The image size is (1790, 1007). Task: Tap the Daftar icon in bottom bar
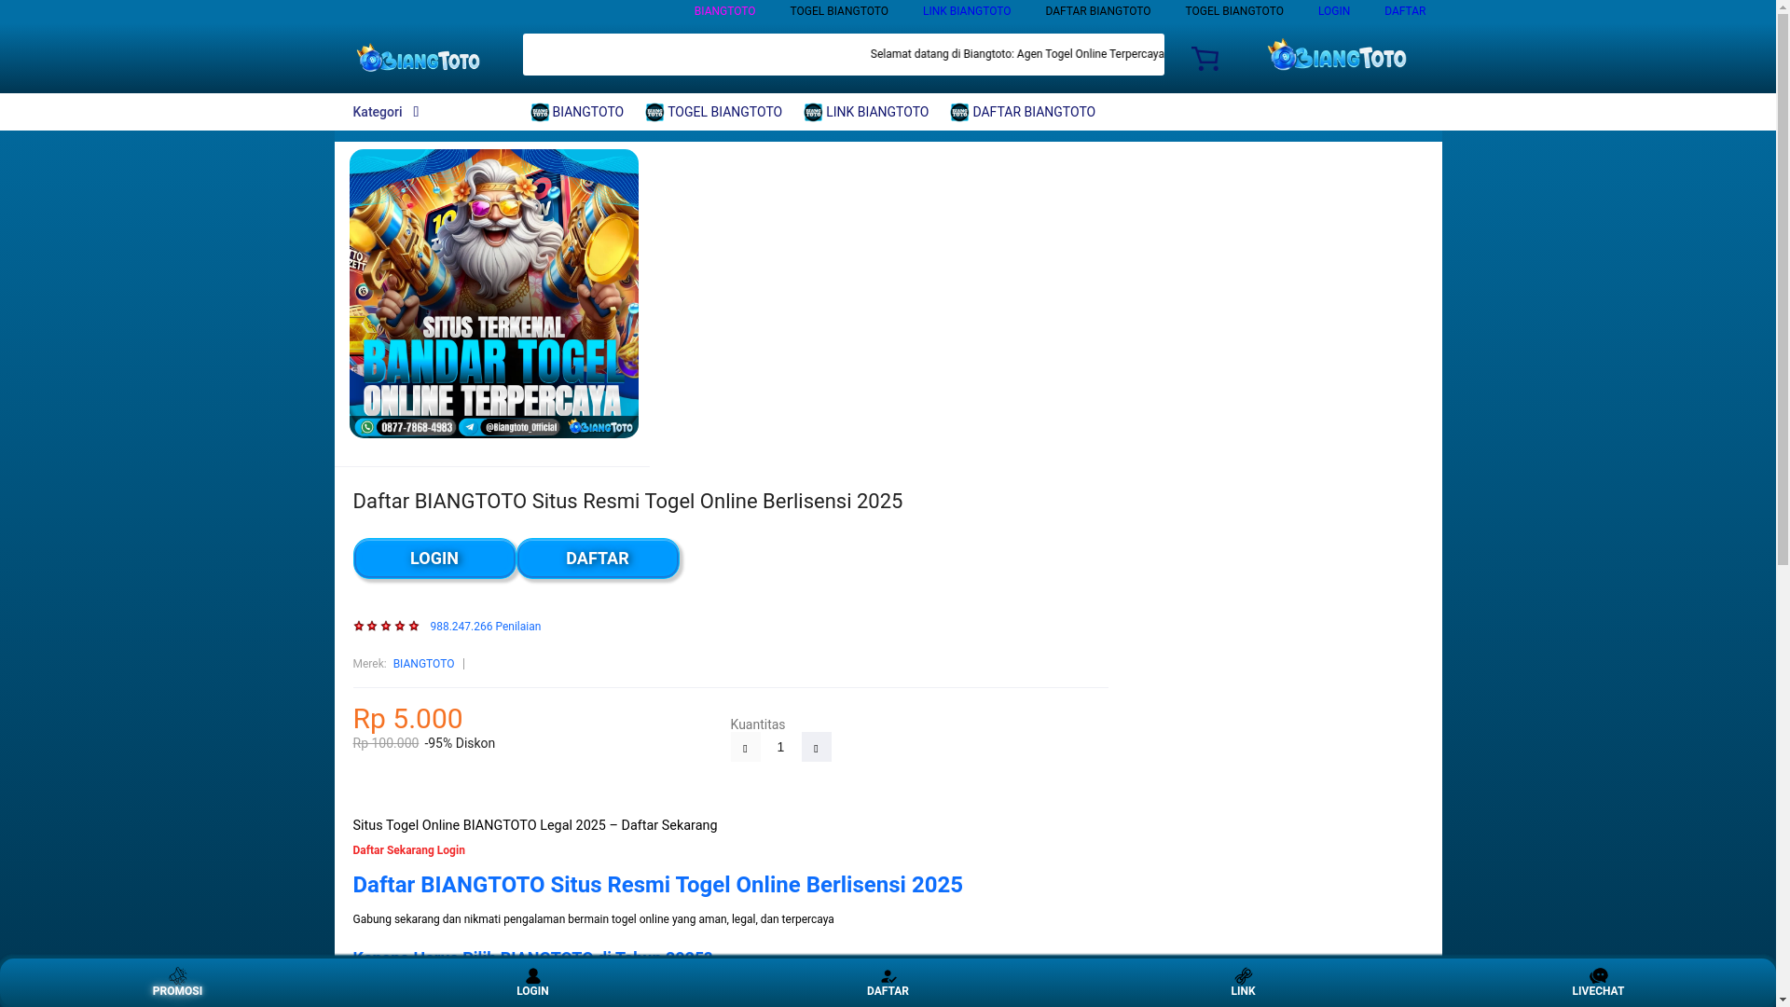pos(888,976)
